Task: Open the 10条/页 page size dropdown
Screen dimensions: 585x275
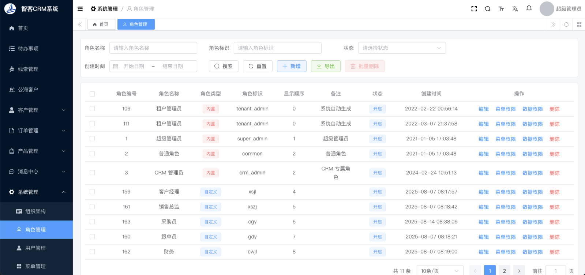Action: 440,271
